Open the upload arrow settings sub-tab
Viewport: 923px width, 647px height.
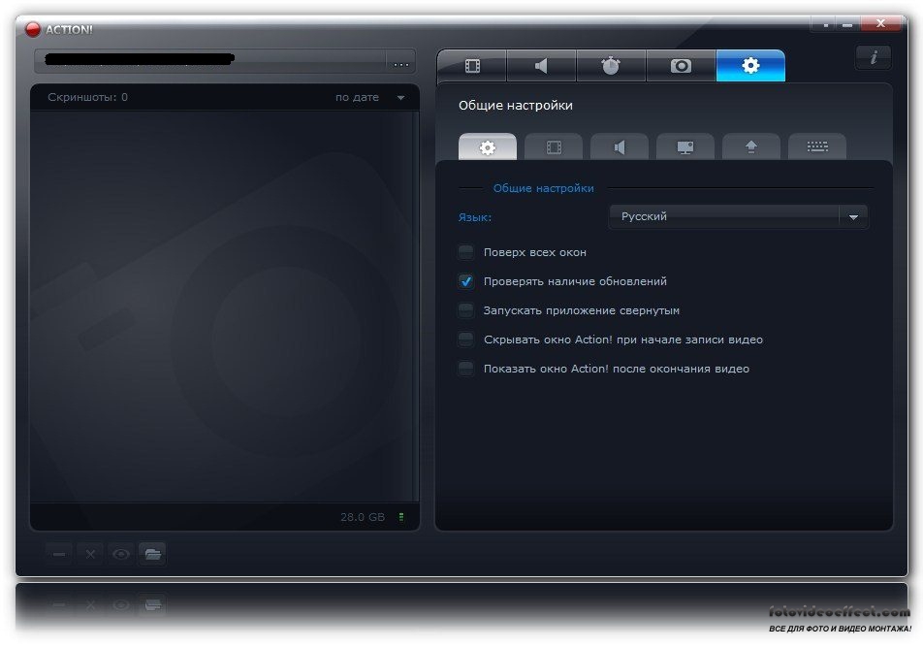click(x=751, y=146)
